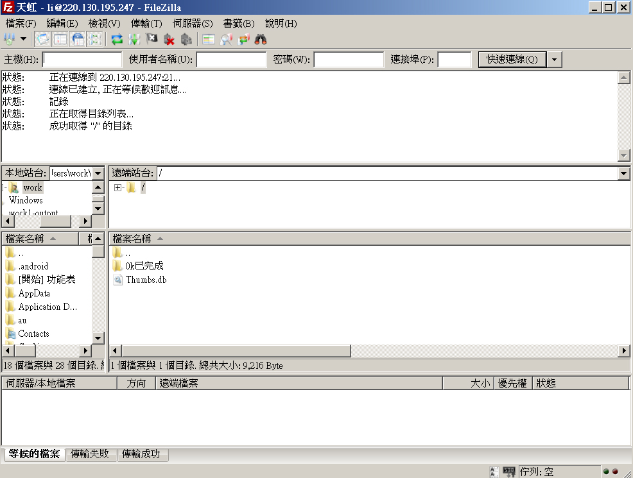The height and width of the screenshot is (478, 633).
Task: Open the 編輯(E) menu
Action: pyautogui.click(x=62, y=24)
